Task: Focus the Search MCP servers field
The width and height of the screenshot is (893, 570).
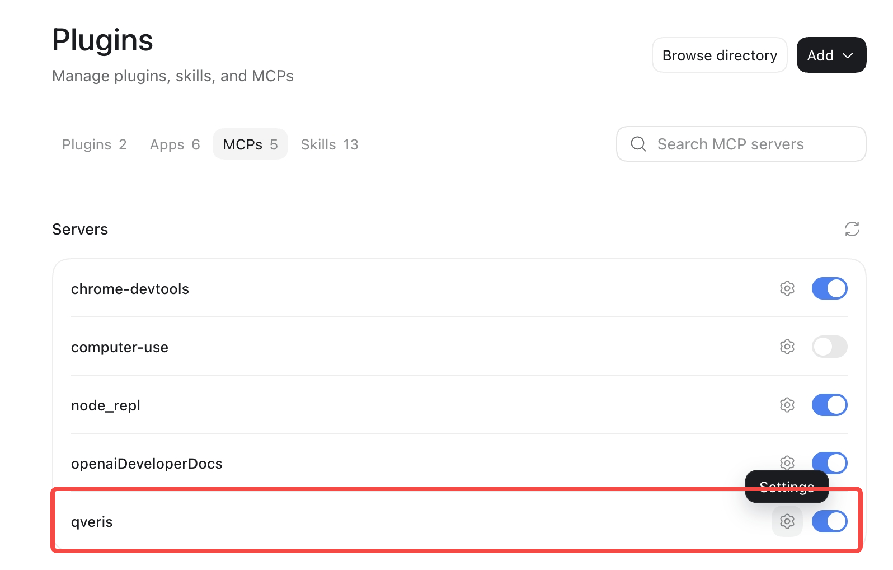Action: [741, 144]
